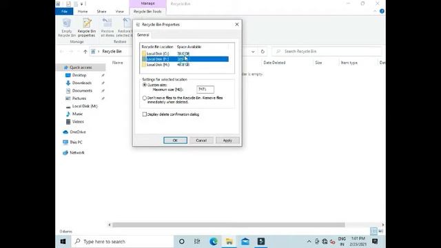The image size is (441, 248).
Task: Open address bar history dropdown
Action: point(253,52)
